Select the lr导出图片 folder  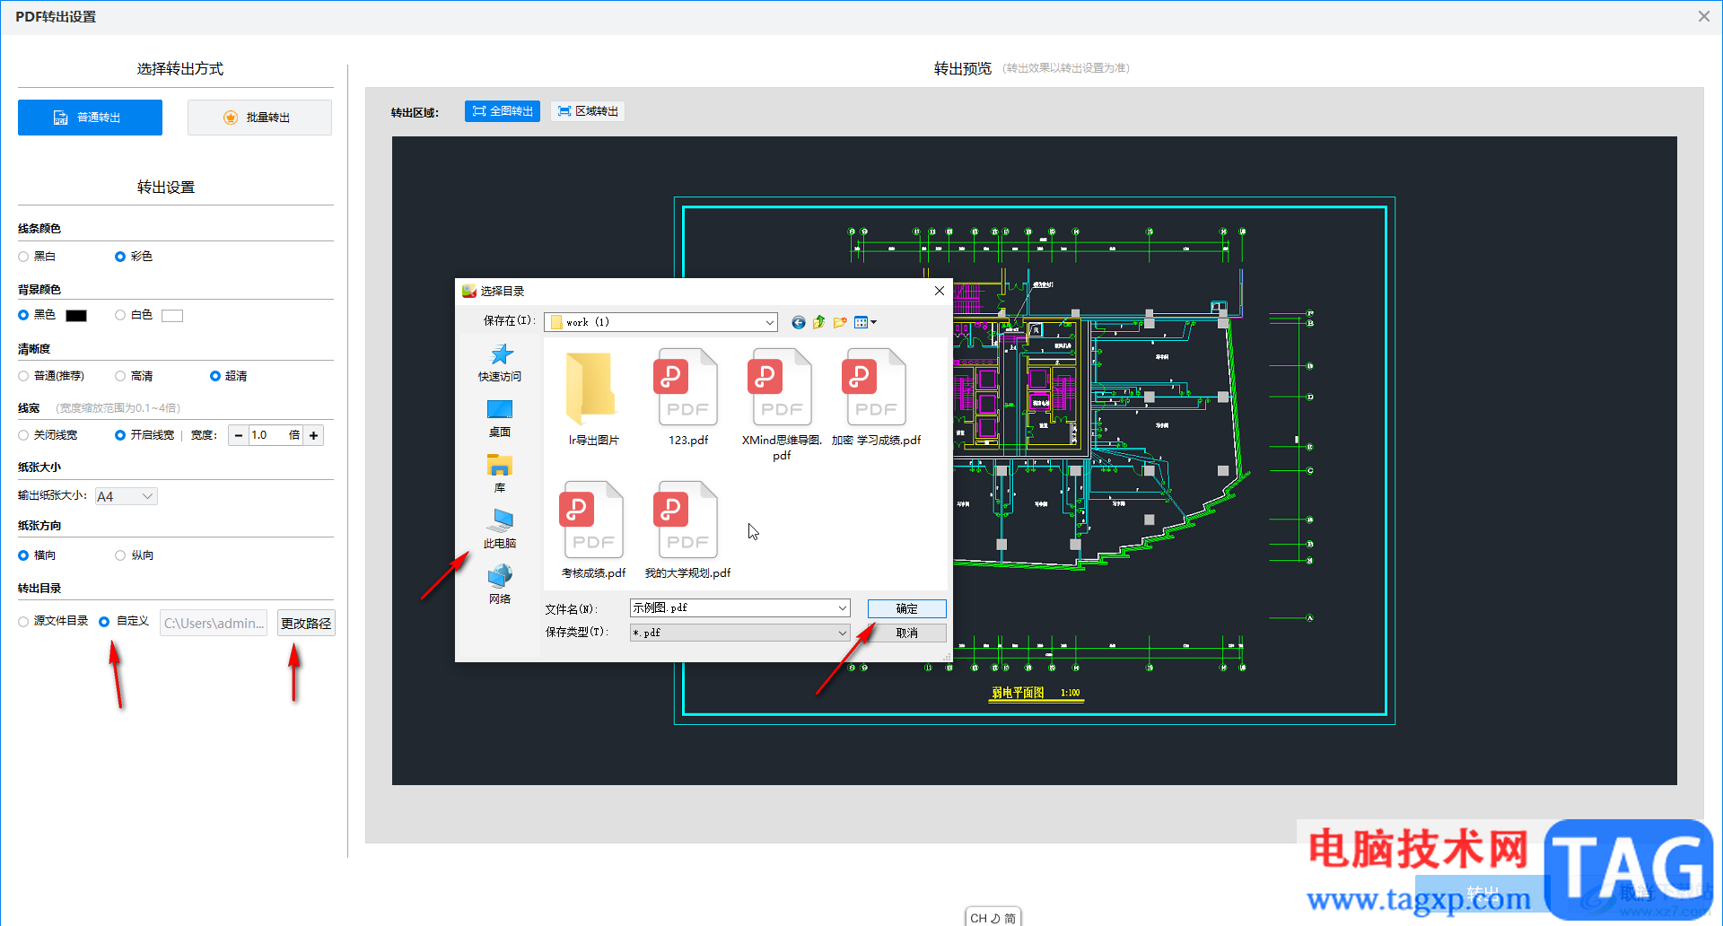tap(593, 397)
